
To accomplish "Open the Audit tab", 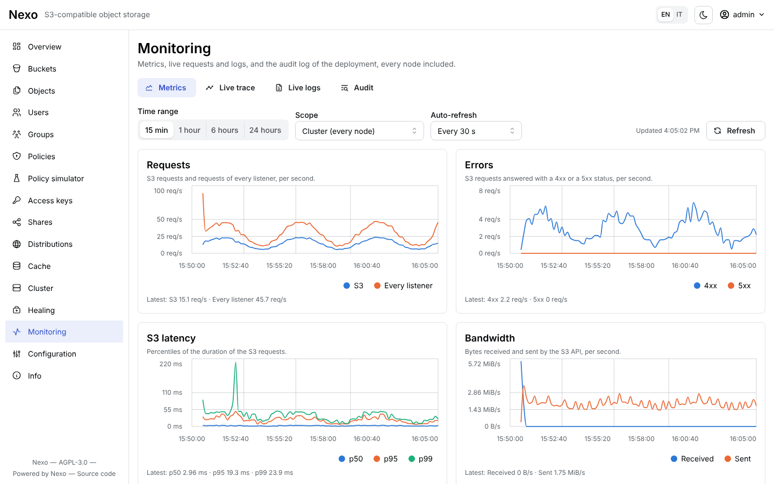I will click(x=357, y=88).
